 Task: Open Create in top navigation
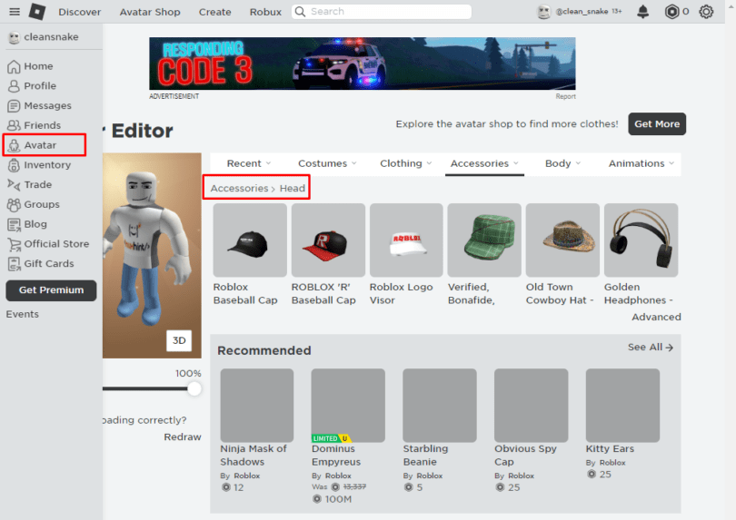(x=214, y=12)
